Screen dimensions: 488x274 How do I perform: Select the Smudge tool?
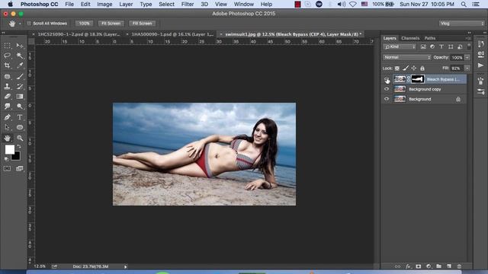[7, 107]
